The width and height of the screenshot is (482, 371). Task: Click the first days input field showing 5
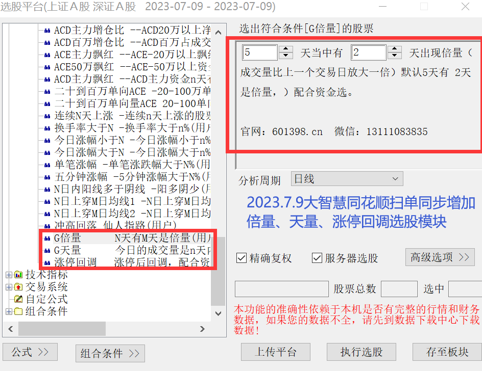pyautogui.click(x=260, y=52)
